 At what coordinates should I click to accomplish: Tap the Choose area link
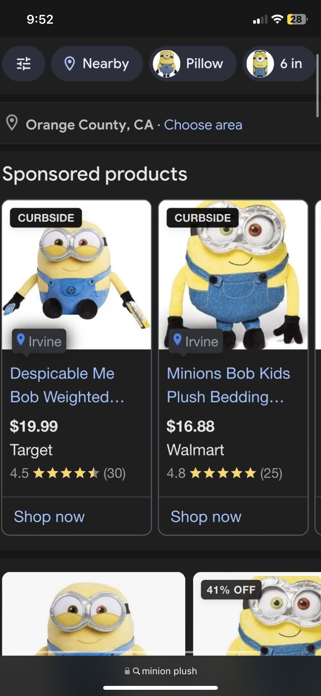[x=203, y=125]
